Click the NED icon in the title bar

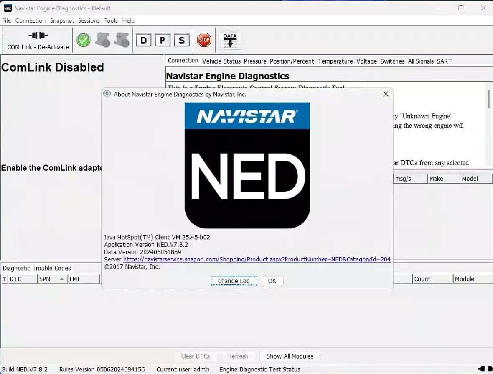7,8
